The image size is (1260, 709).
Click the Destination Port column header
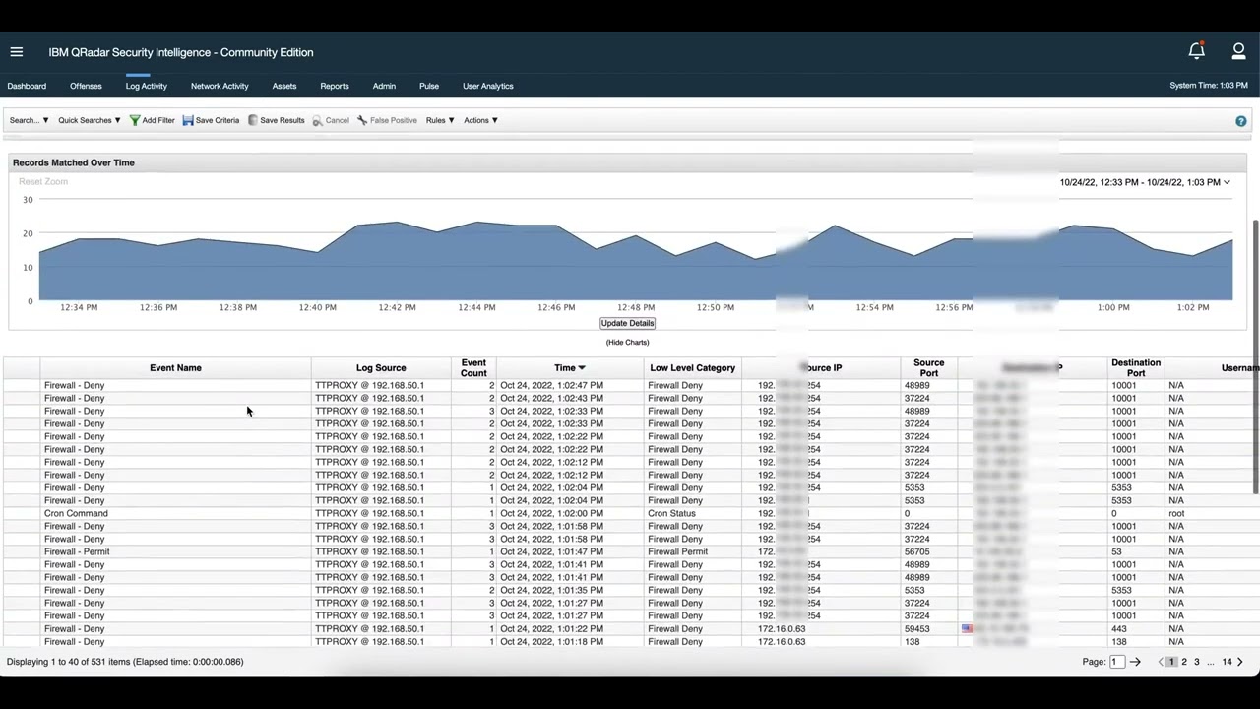coord(1136,368)
